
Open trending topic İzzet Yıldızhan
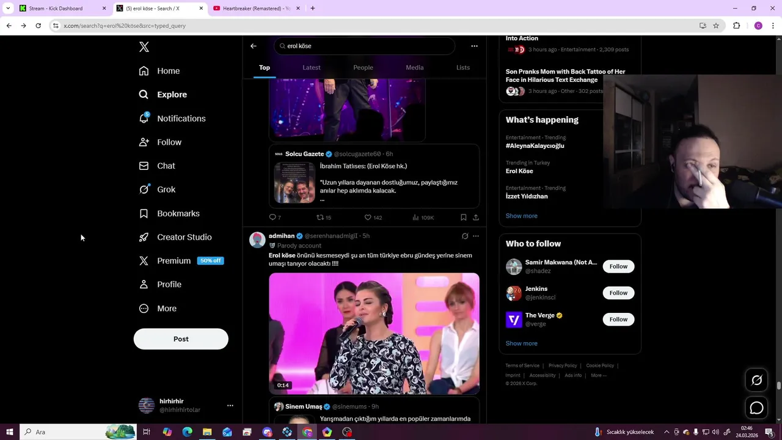527,197
